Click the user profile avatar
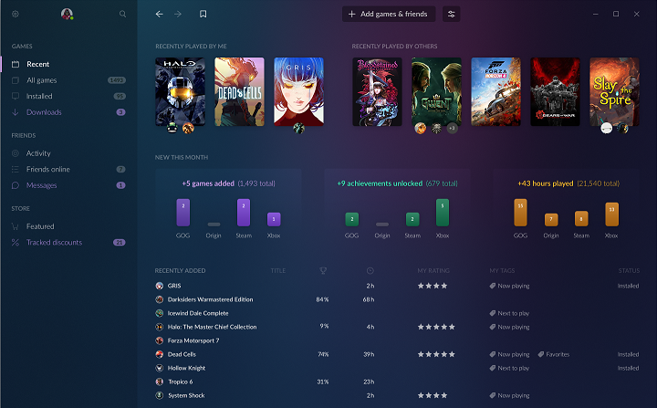657x408 pixels. point(67,15)
